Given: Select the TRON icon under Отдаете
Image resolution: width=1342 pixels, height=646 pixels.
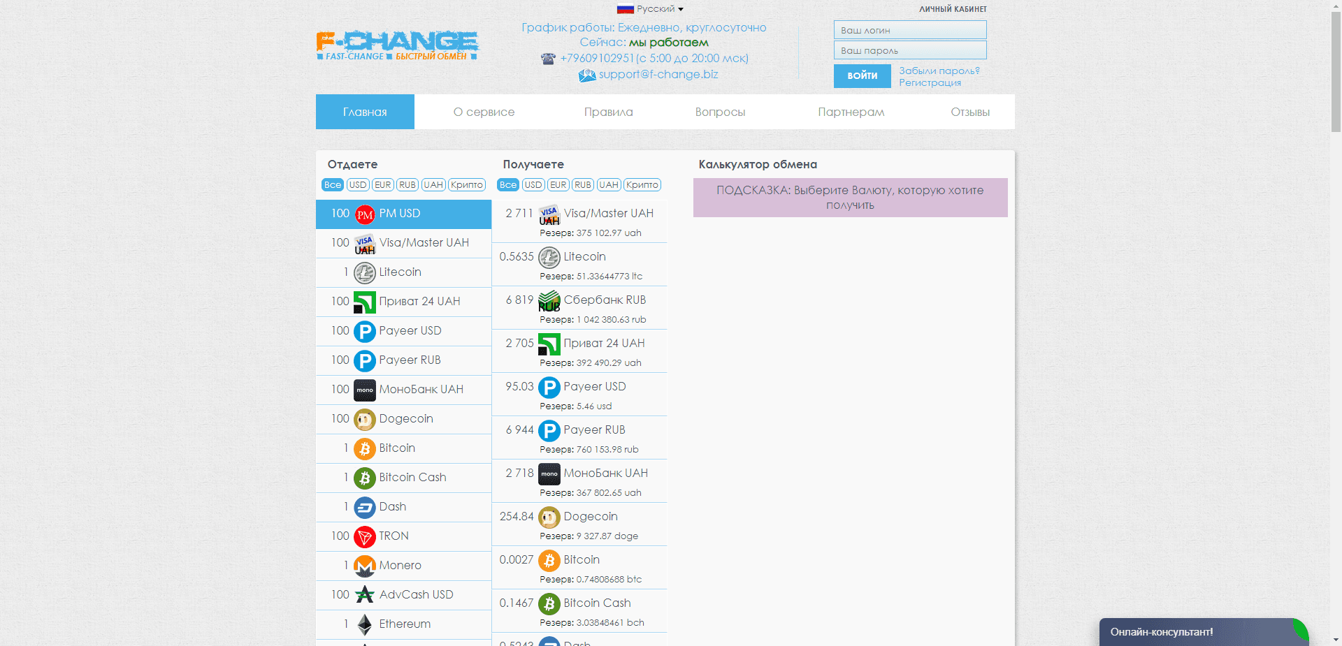Looking at the screenshot, I should click(364, 536).
